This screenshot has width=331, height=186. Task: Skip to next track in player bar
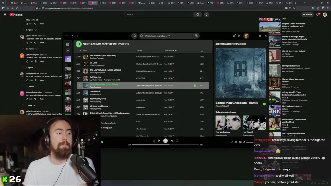[x=172, y=141]
